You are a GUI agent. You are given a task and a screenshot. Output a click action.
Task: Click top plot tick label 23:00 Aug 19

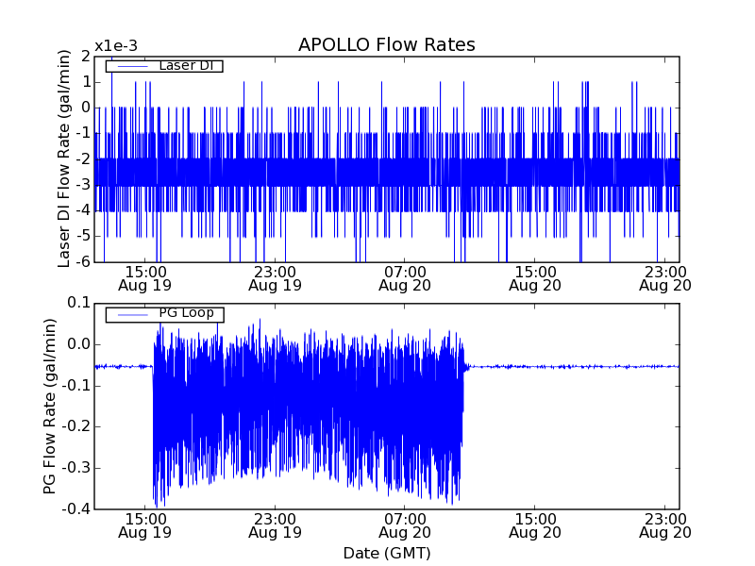[x=275, y=278]
